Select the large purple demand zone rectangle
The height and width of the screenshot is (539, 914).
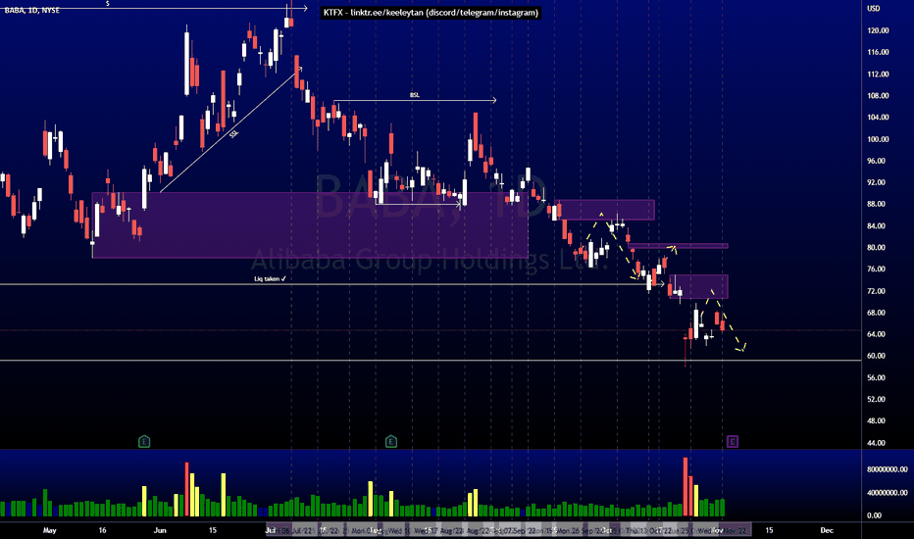coord(310,225)
